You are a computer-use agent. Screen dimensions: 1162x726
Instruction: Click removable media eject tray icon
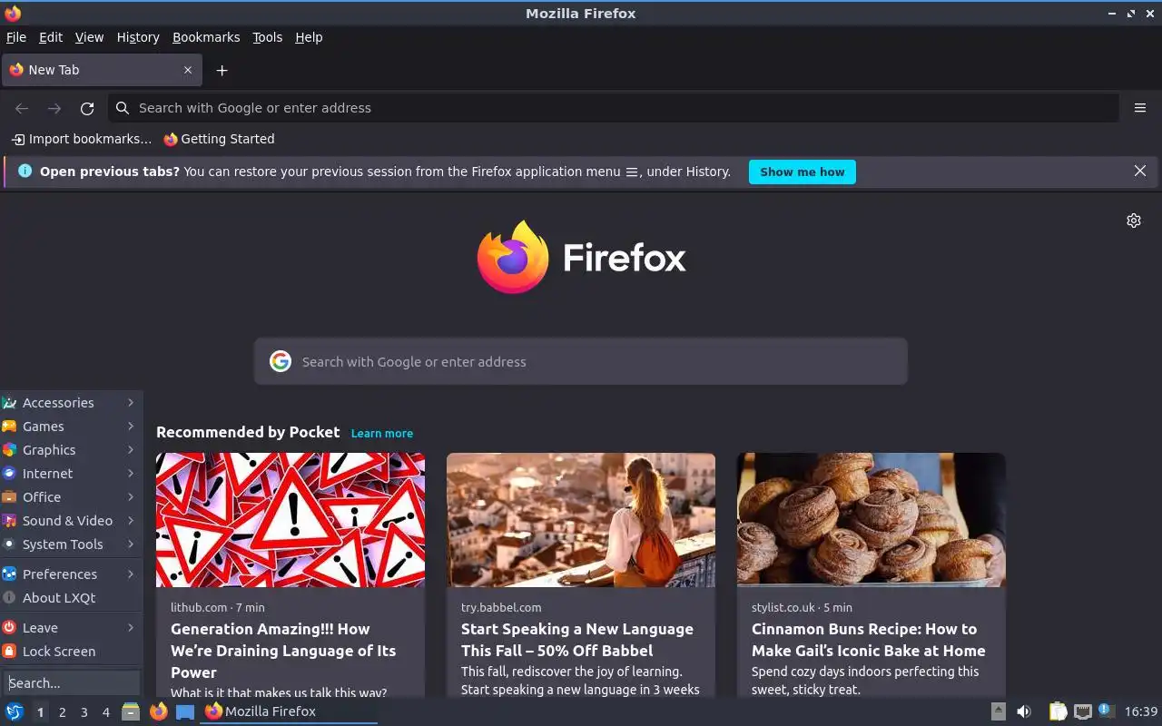coord(999,711)
